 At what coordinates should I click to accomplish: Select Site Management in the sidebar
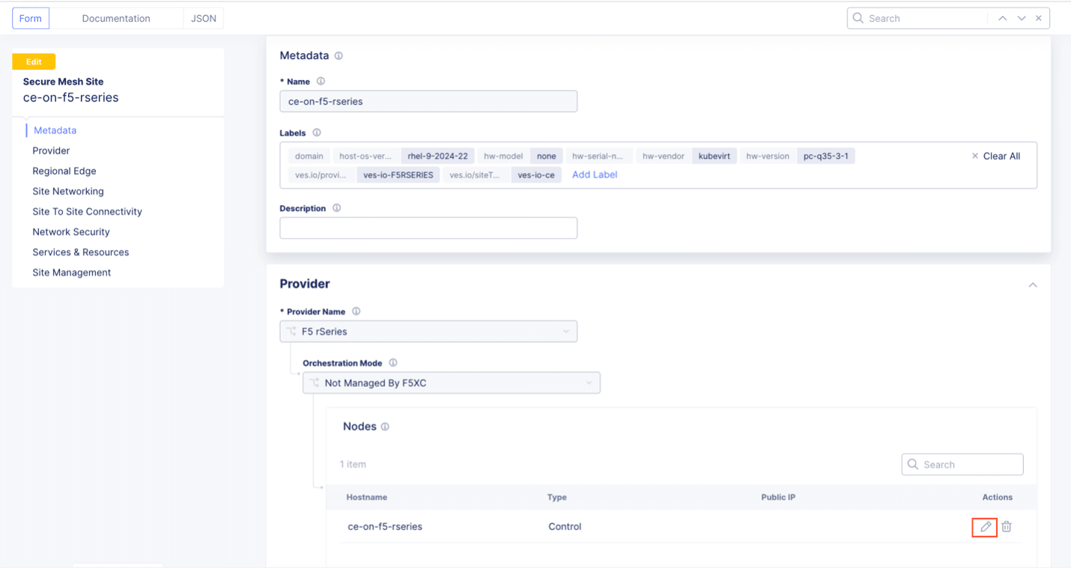[72, 272]
